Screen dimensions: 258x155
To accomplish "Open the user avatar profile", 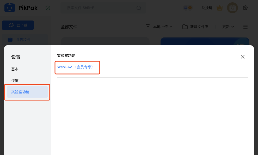I will [x=232, y=8].
